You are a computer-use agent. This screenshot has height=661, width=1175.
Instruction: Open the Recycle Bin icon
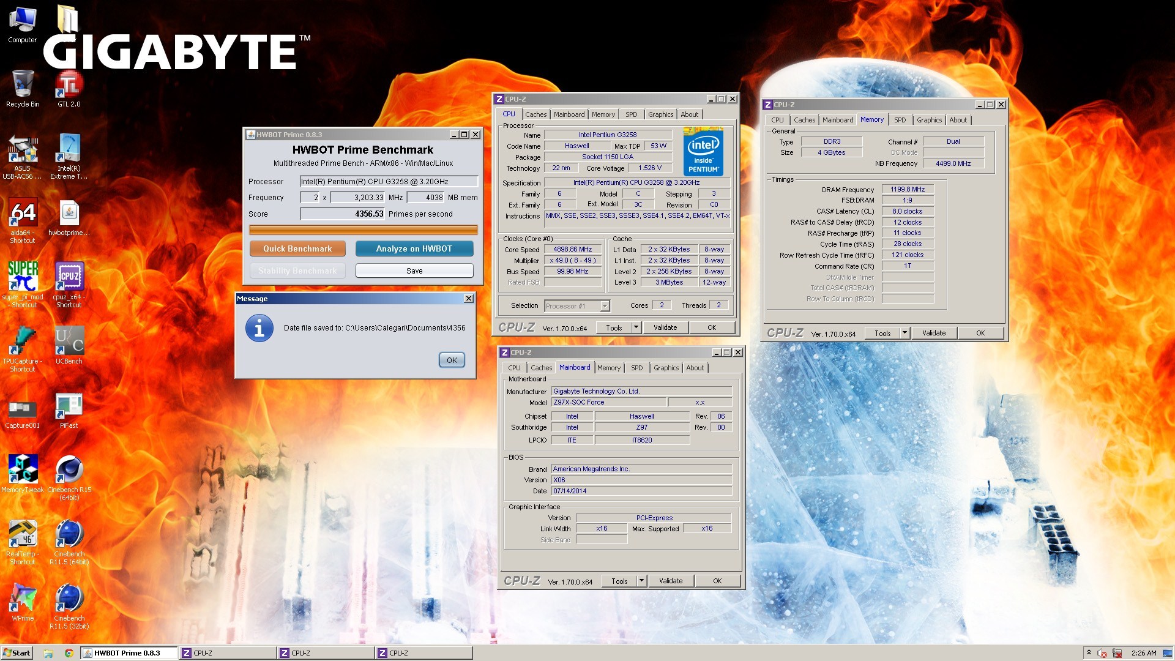tap(23, 89)
